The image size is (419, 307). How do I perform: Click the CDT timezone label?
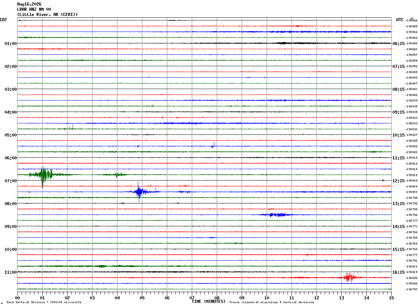click(x=3, y=20)
